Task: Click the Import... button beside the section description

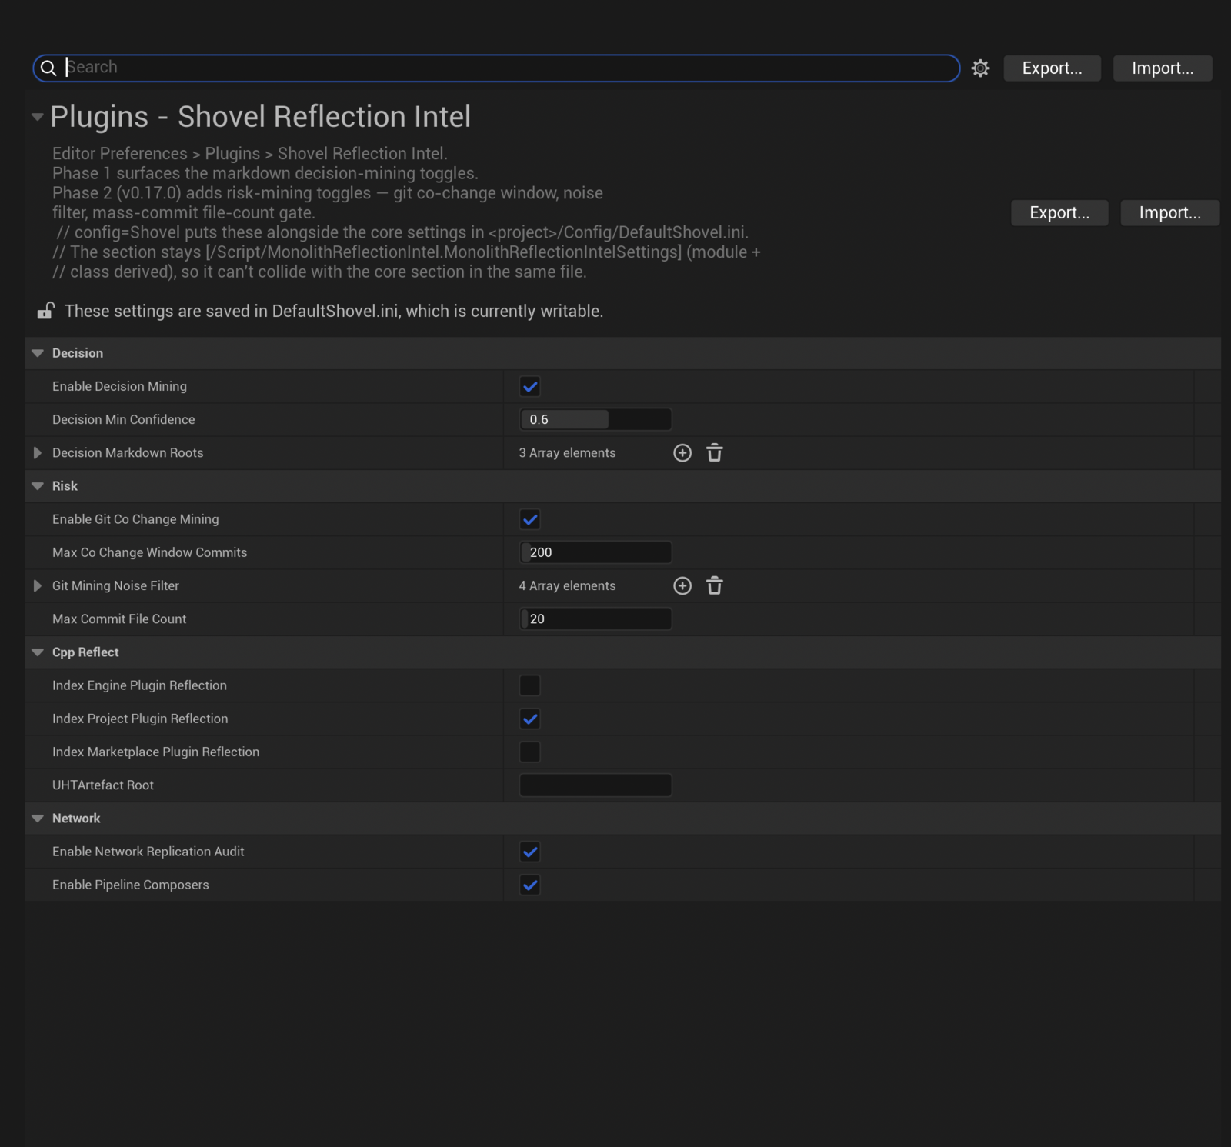Action: click(x=1169, y=213)
